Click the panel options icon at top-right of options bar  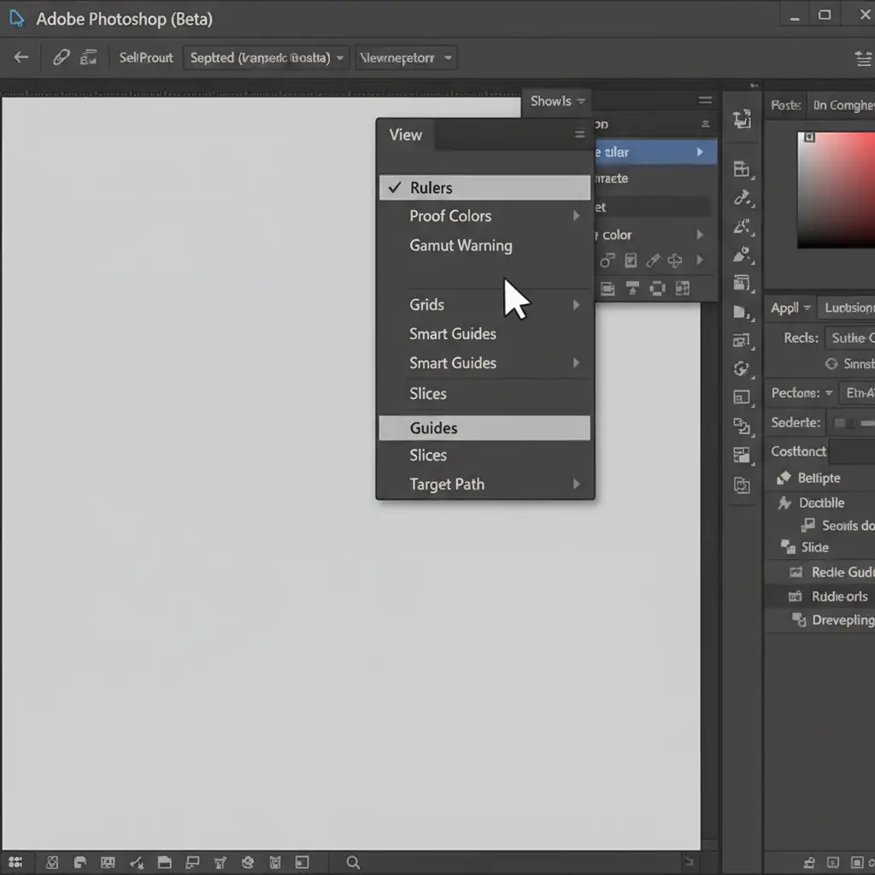click(863, 58)
